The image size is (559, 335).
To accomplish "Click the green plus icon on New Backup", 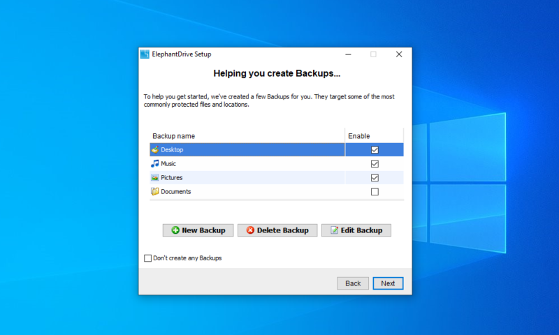I will click(175, 230).
